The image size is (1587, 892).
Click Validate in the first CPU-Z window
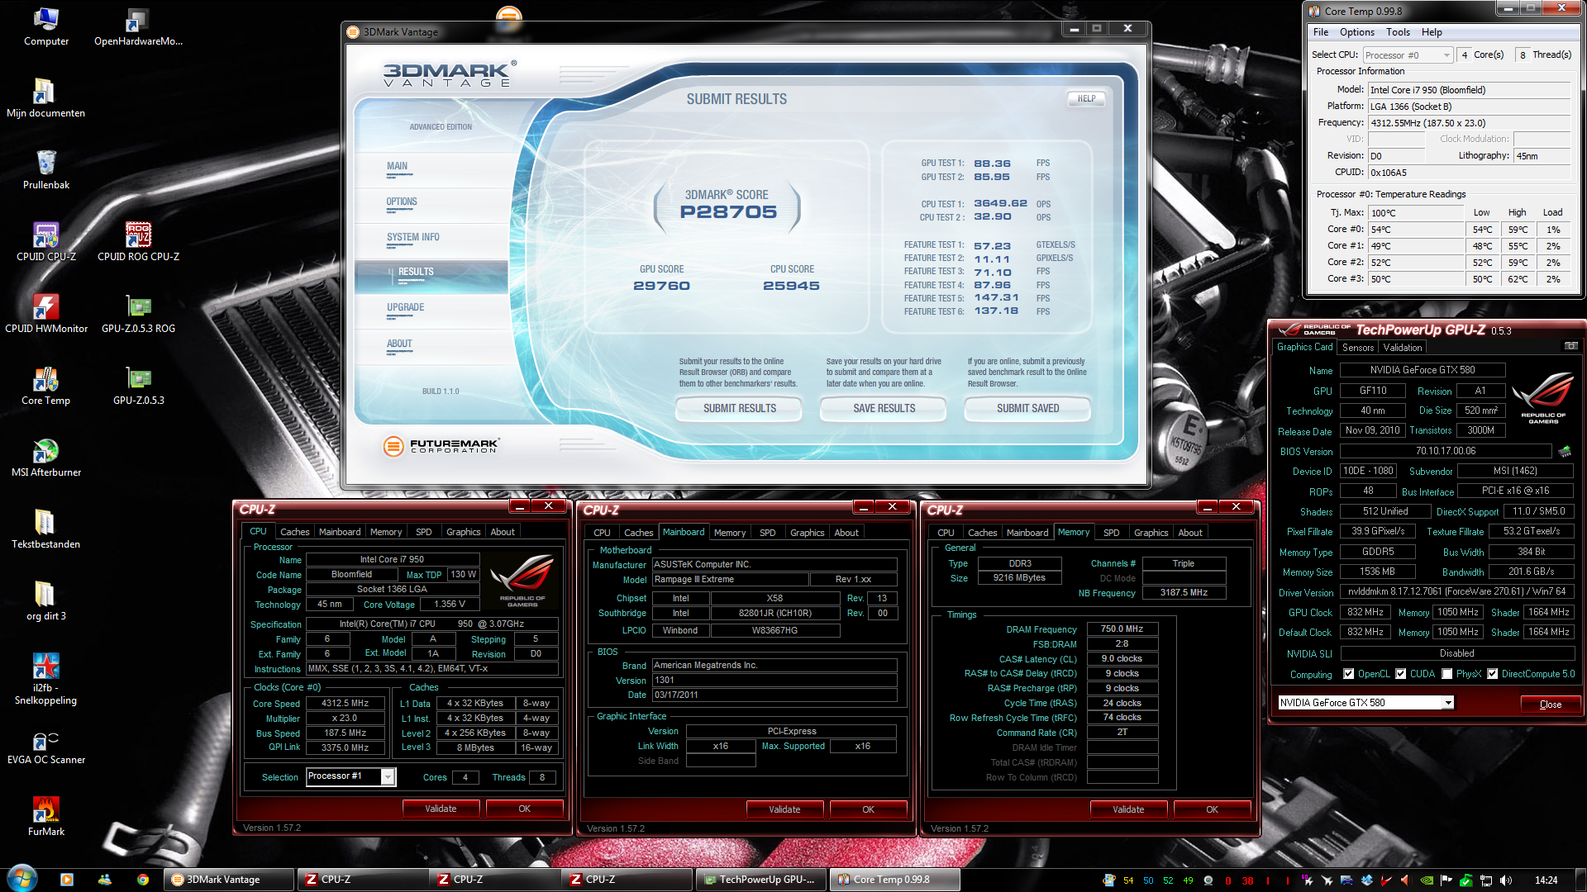click(x=441, y=809)
